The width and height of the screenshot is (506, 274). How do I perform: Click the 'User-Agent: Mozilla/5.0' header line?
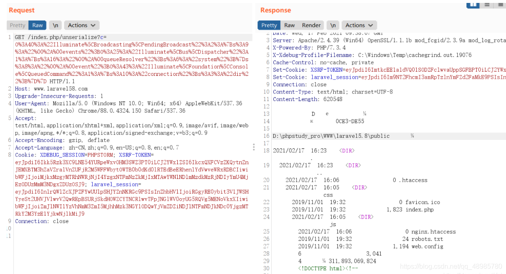128,103
